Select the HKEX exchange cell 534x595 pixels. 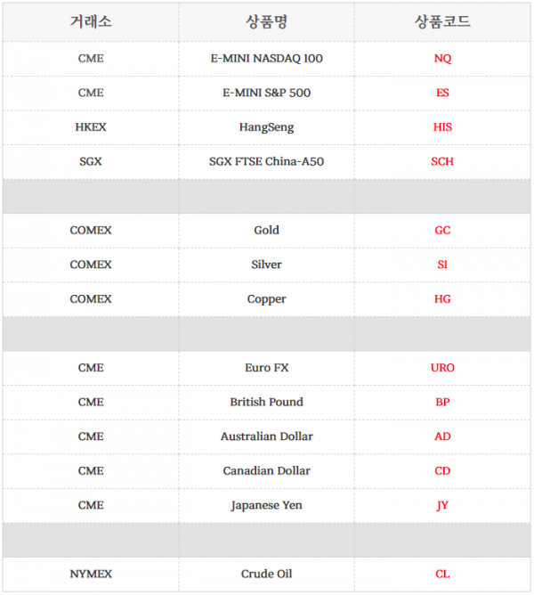click(x=91, y=127)
